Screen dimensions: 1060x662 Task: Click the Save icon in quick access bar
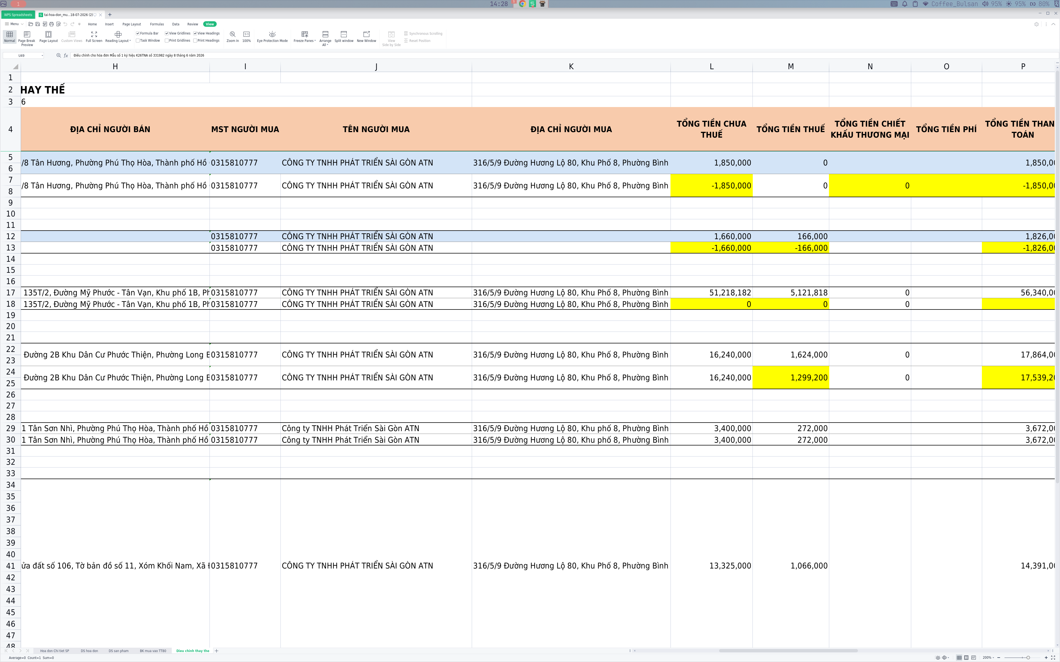click(38, 24)
